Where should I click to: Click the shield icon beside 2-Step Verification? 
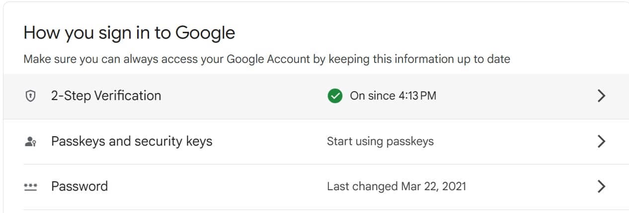tap(31, 96)
